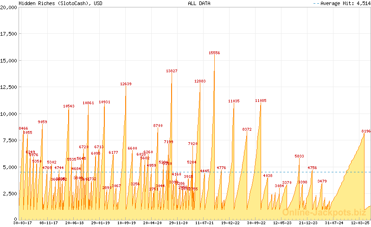Select the 12639 peak data label
371x227 pixels.
[126, 84]
